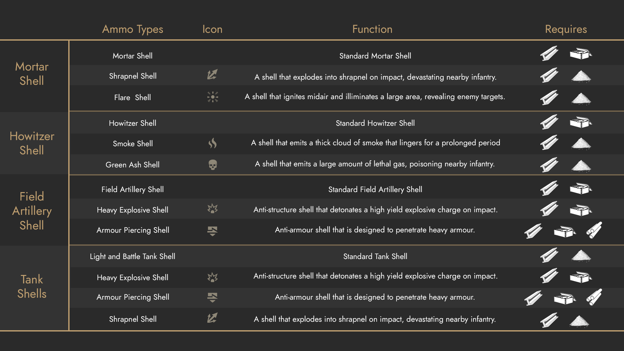Click the Mortar Shrapnel Shell arrow icon
This screenshot has width=624, height=351.
coord(212,75)
